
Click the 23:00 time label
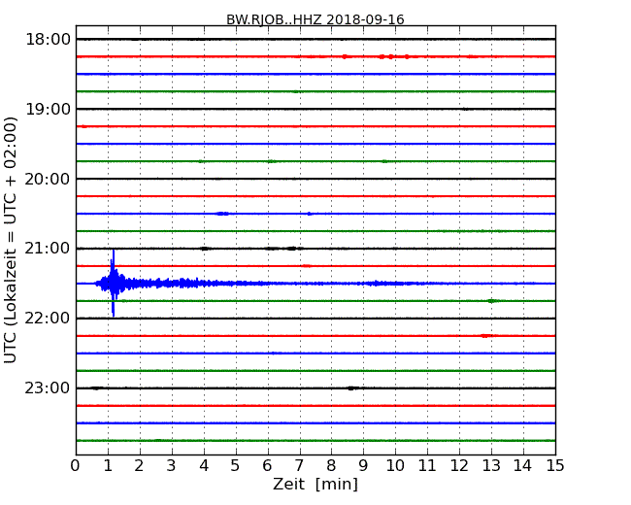tap(48, 388)
